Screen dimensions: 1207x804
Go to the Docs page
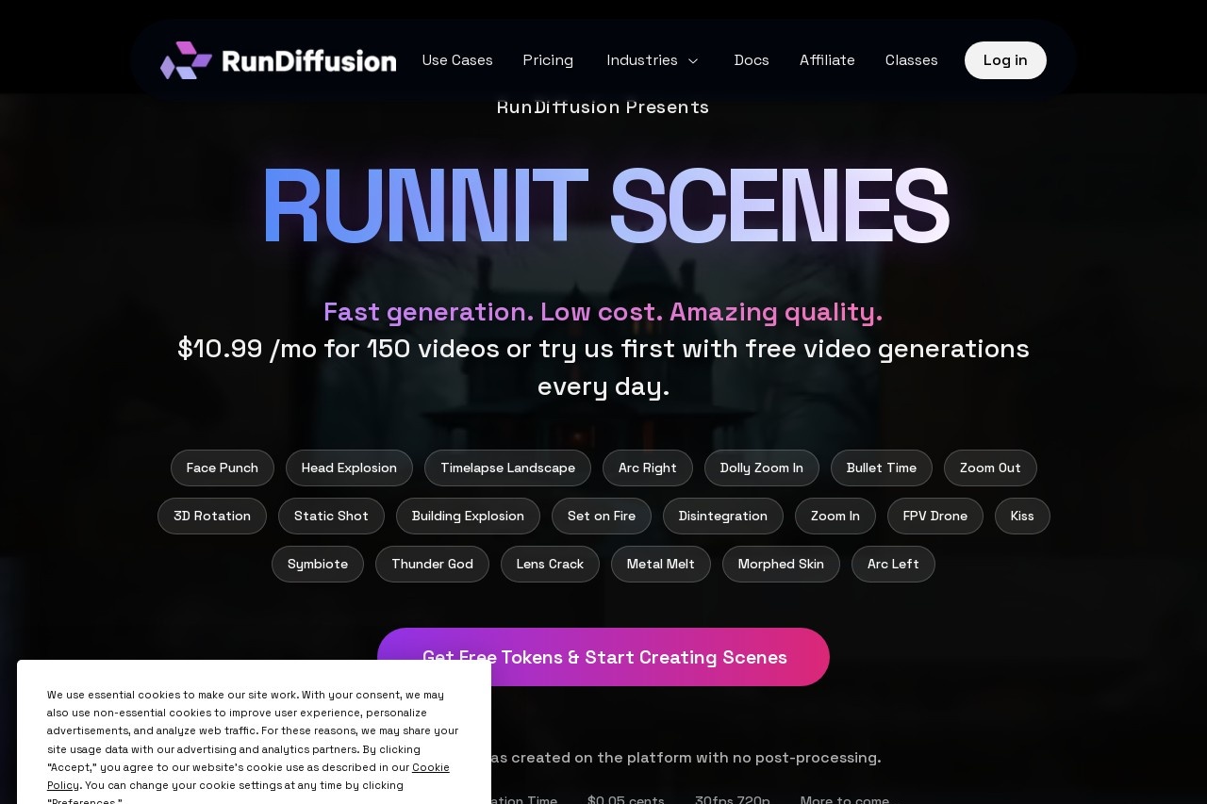(x=752, y=60)
